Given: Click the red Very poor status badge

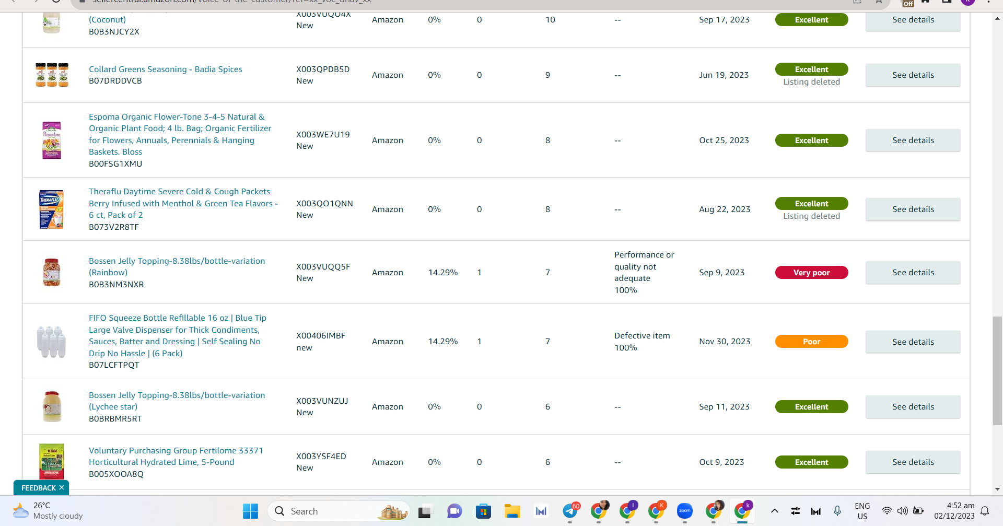Looking at the screenshot, I should pos(811,273).
